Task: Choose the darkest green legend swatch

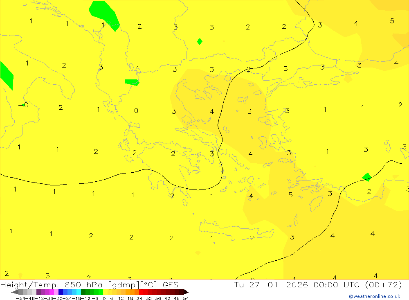Action: point(83,292)
